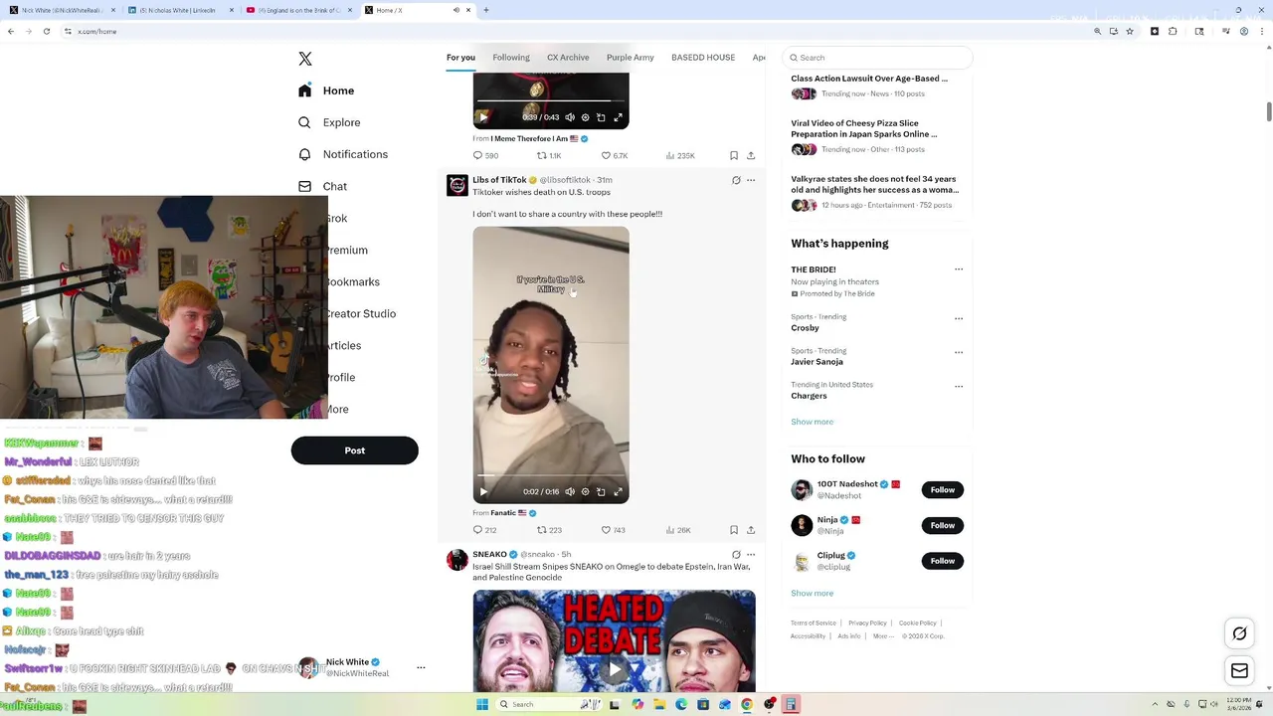The image size is (1273, 716).
Task: Toggle fullscreen on TikToker video
Action: [x=618, y=491]
